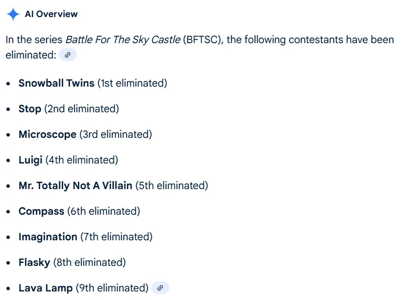This screenshot has width=402, height=300.
Task: Click the "Imagination" contestant name
Action: pyautogui.click(x=48, y=237)
